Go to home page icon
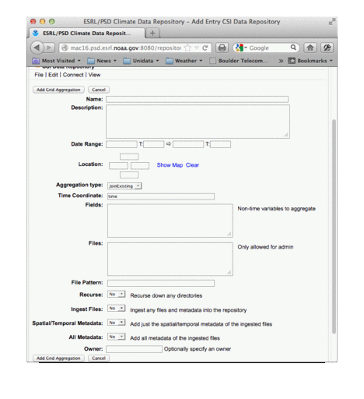Screen dimensions: 364x399 [310, 48]
